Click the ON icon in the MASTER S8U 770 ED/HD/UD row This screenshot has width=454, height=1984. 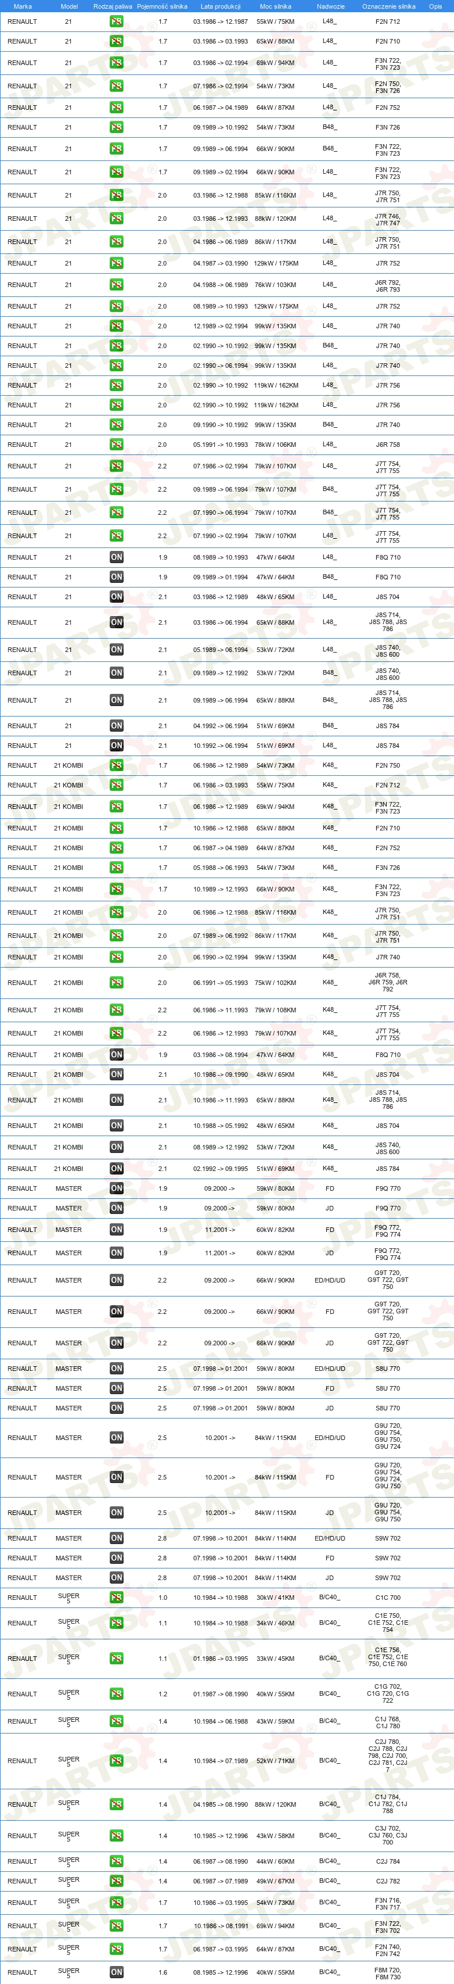point(116,1369)
